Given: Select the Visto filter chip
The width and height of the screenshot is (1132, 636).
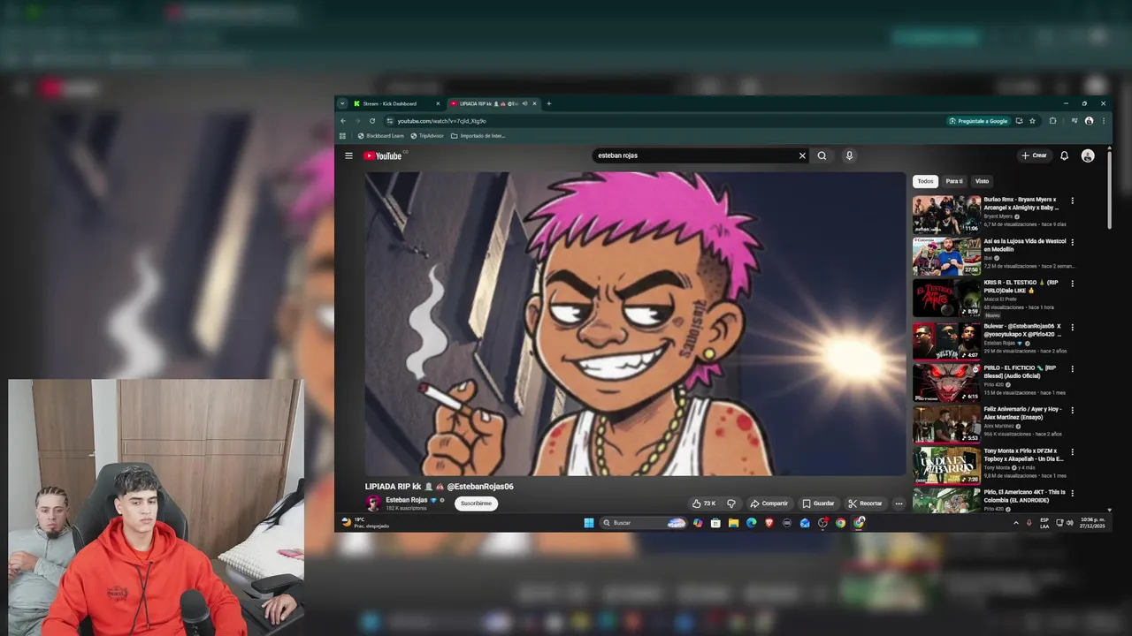Looking at the screenshot, I should coord(982,181).
